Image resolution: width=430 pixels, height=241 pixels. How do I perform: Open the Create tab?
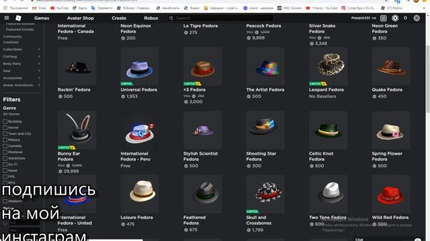pos(119,18)
